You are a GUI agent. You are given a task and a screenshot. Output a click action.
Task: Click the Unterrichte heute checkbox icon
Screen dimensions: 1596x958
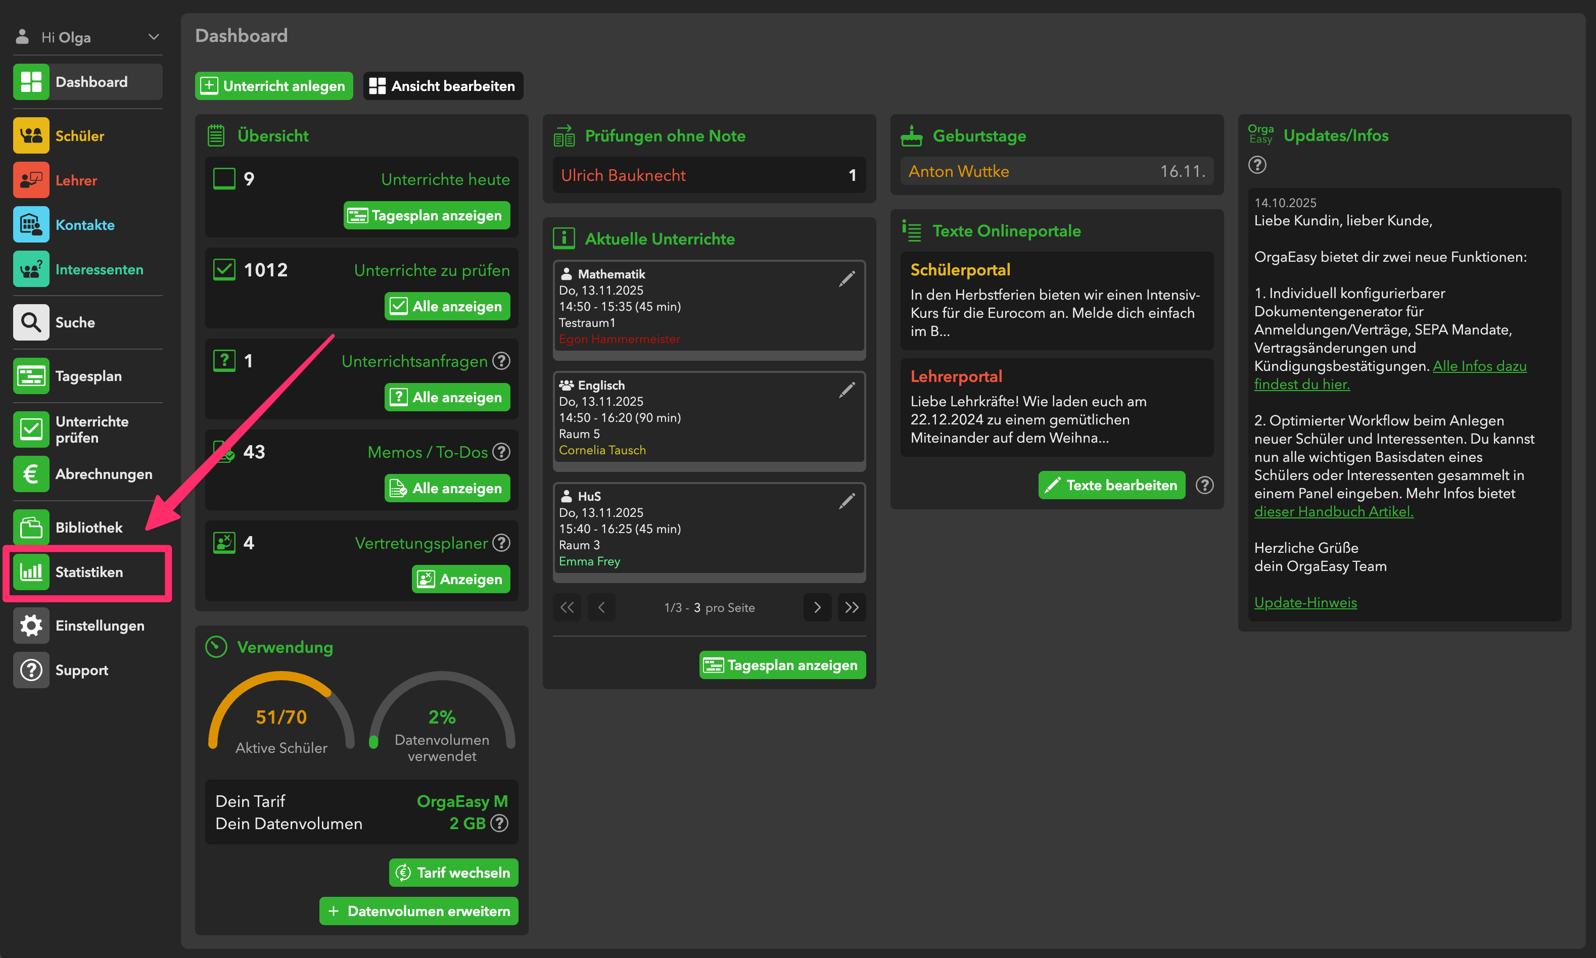coord(224,179)
